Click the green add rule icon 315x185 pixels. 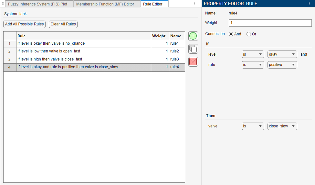click(193, 36)
